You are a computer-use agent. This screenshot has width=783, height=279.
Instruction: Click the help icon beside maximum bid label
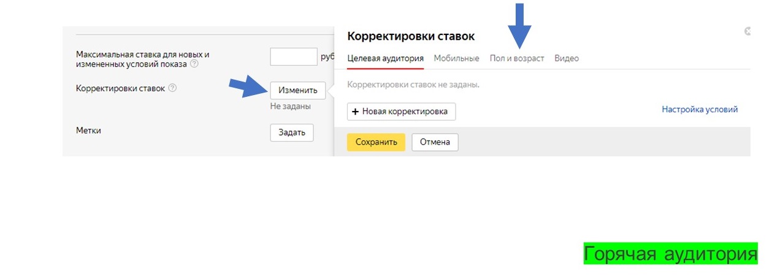194,64
